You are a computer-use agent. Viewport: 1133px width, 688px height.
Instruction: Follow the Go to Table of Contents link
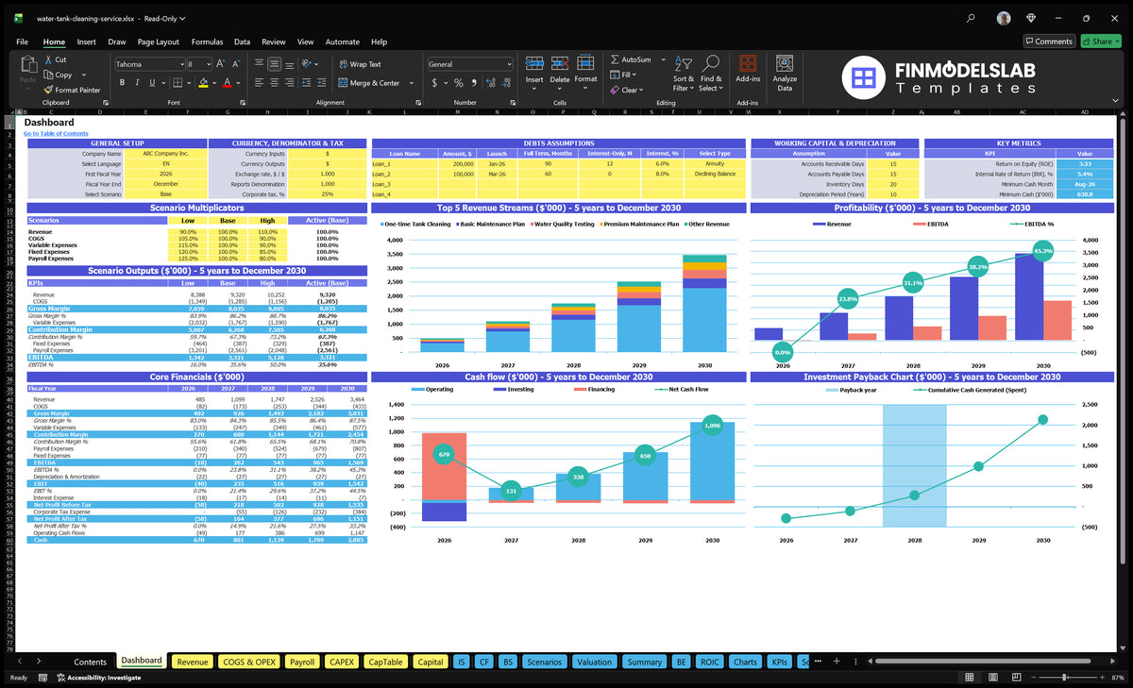tap(57, 133)
